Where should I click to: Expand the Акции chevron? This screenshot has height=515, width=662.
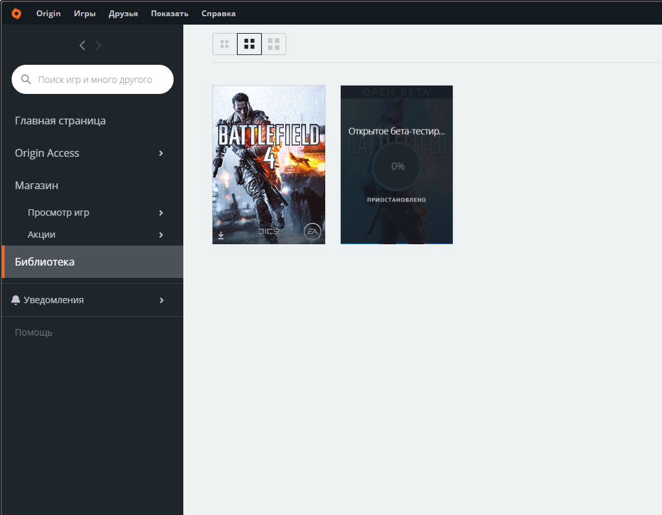click(161, 235)
